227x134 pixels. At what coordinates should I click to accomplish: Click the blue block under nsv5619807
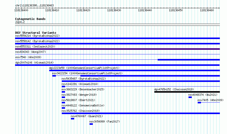(63, 103)
